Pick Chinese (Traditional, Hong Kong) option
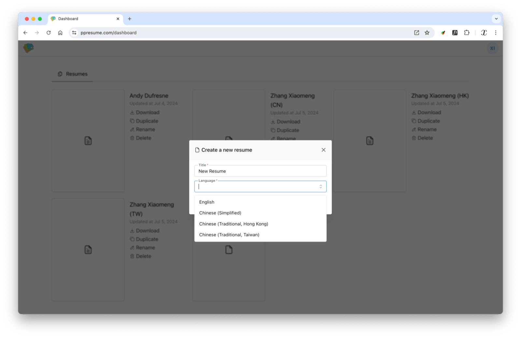This screenshot has height=338, width=521. (233, 224)
